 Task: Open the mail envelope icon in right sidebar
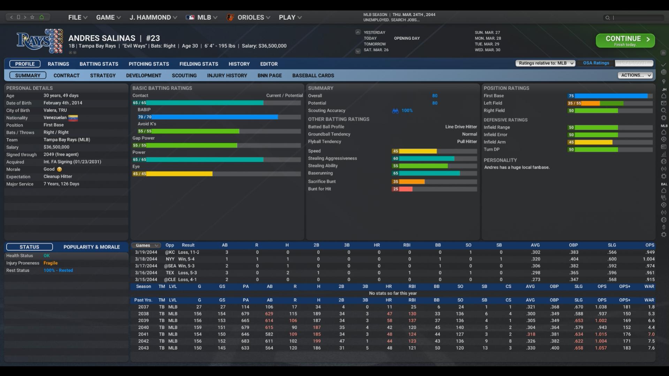tap(663, 103)
